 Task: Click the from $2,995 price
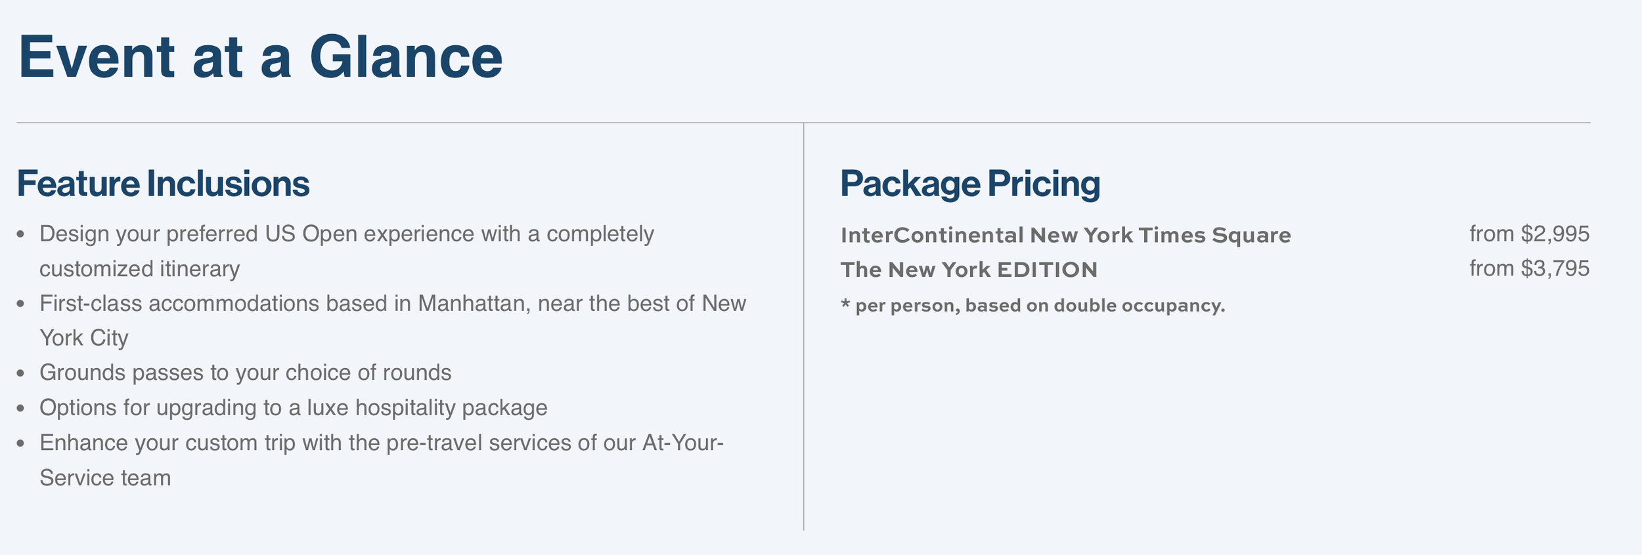pyautogui.click(x=1529, y=234)
